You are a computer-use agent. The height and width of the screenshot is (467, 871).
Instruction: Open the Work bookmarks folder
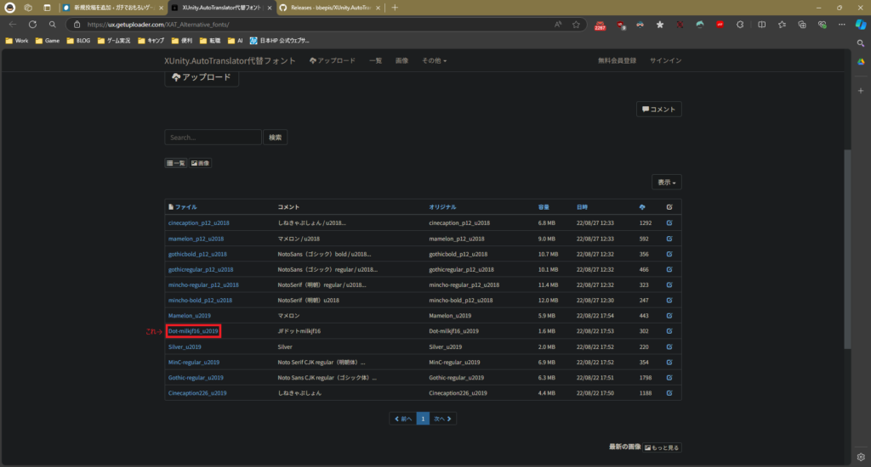pyautogui.click(x=17, y=41)
